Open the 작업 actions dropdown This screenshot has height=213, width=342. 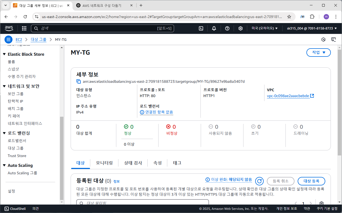click(x=319, y=53)
